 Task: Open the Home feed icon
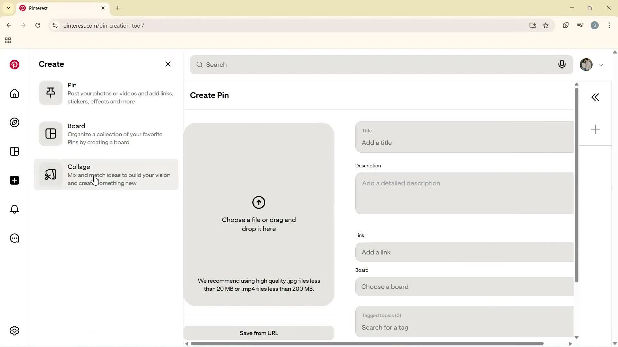[x=14, y=93]
